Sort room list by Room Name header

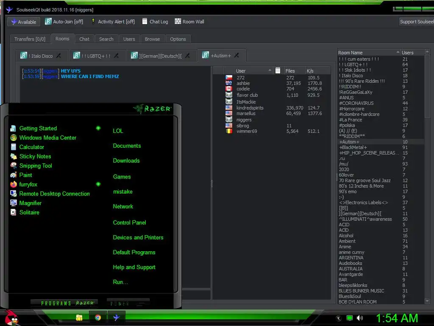[369, 52]
